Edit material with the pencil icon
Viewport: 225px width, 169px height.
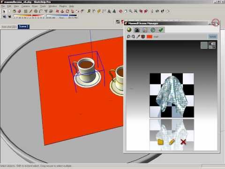point(172,142)
